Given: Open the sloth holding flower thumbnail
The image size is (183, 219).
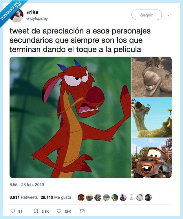Looking at the screenshot, I should click(x=152, y=117).
